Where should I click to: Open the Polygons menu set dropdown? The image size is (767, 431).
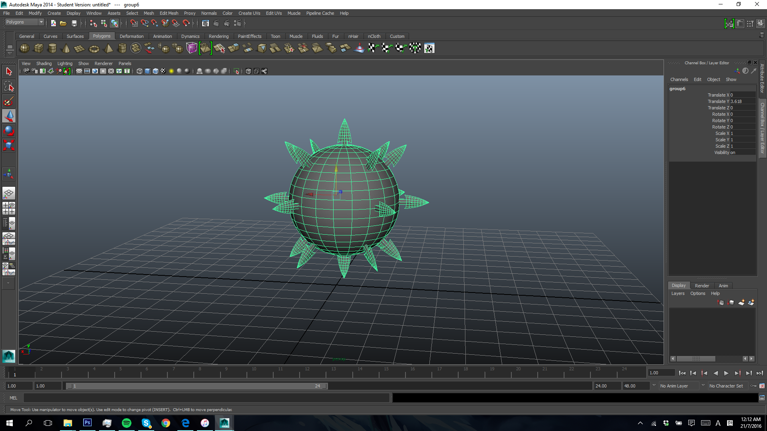click(24, 22)
